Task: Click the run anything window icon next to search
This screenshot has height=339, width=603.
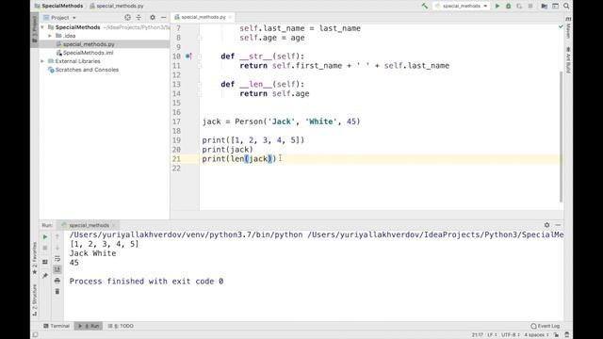Action: (x=555, y=6)
